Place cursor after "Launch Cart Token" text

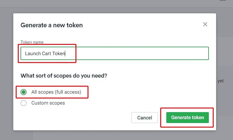point(65,54)
